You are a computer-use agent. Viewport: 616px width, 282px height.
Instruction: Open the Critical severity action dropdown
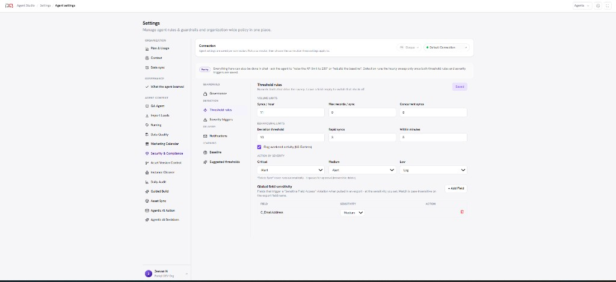coord(291,170)
